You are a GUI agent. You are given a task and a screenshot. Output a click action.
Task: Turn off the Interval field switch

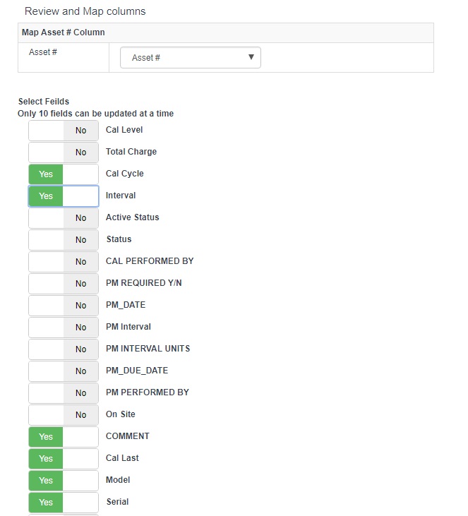(x=64, y=196)
